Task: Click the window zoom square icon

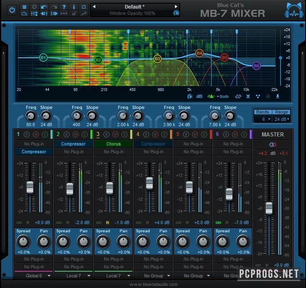Action: tap(84, 7)
